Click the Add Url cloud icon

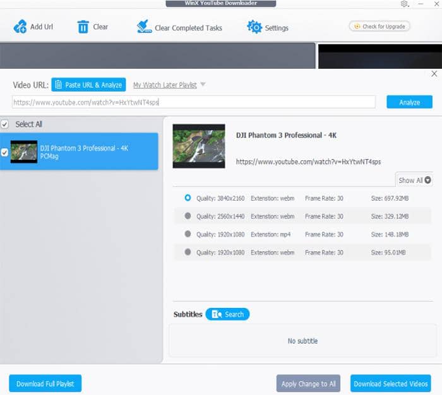tap(20, 27)
